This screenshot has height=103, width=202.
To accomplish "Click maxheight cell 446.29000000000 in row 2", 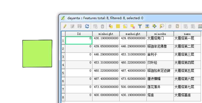I will point(133,49).
